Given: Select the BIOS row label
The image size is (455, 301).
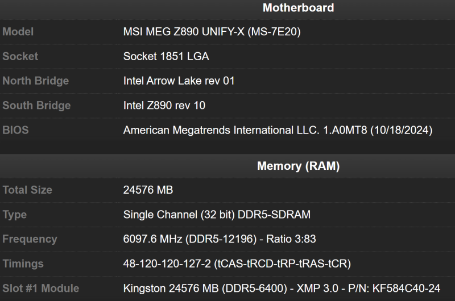Looking at the screenshot, I should (15, 130).
